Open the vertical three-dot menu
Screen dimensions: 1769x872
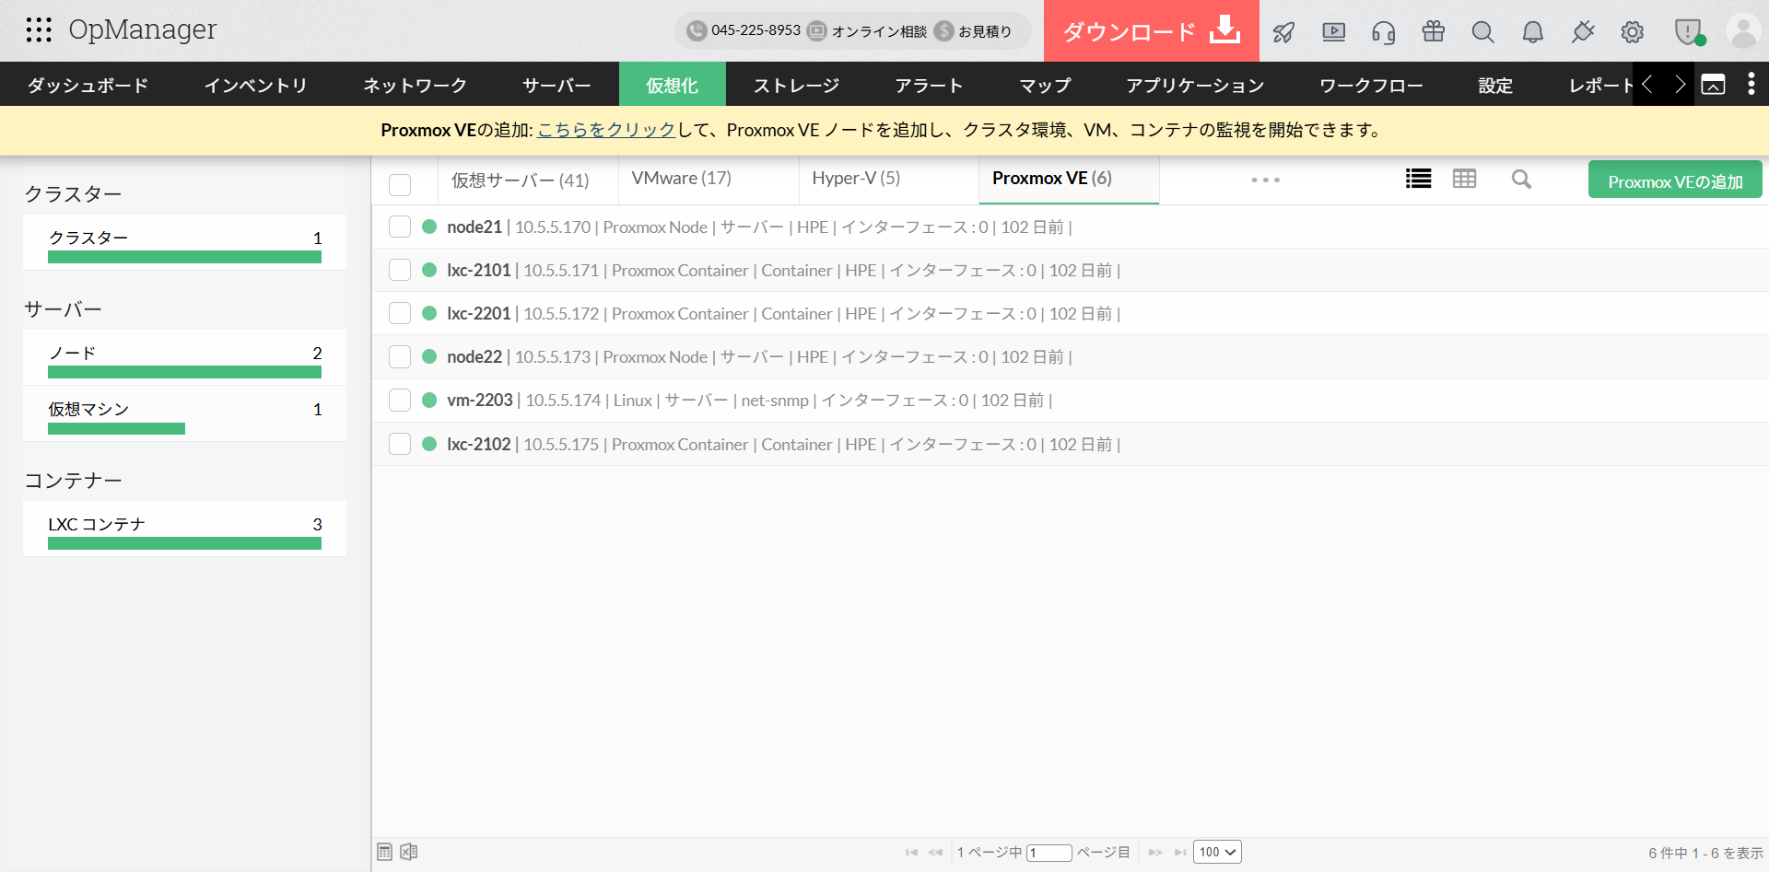pos(1751,84)
